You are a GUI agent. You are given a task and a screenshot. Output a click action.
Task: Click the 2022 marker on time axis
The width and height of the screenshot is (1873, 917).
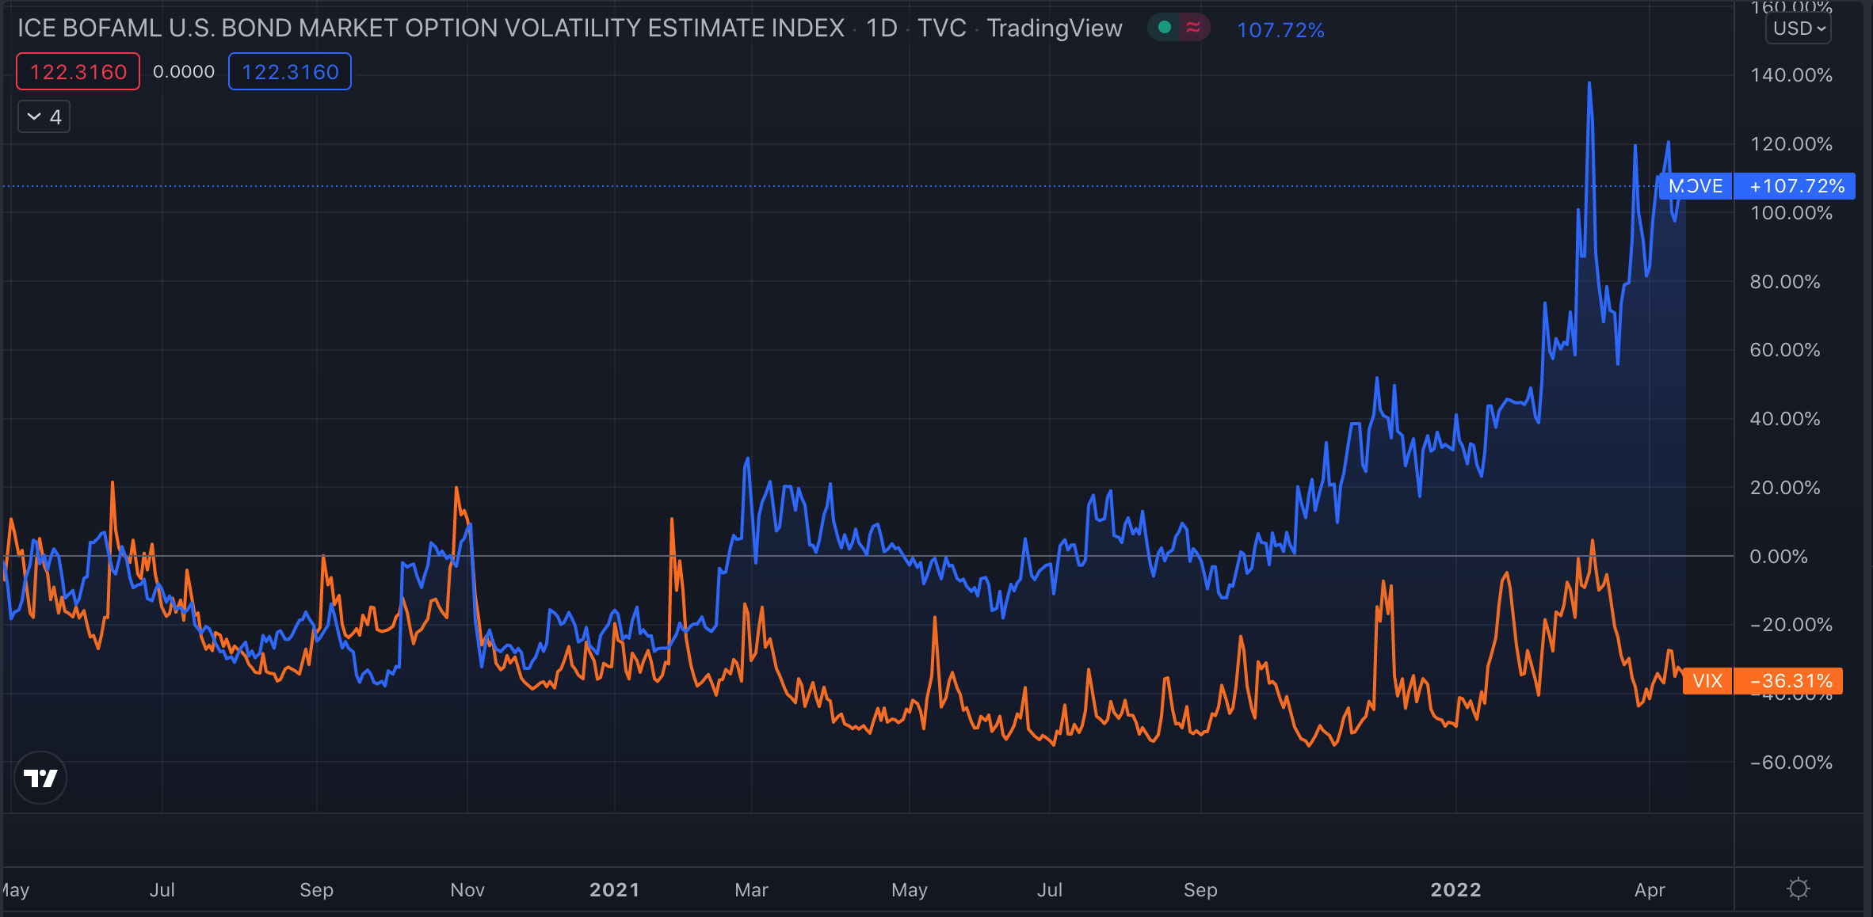tap(1455, 890)
